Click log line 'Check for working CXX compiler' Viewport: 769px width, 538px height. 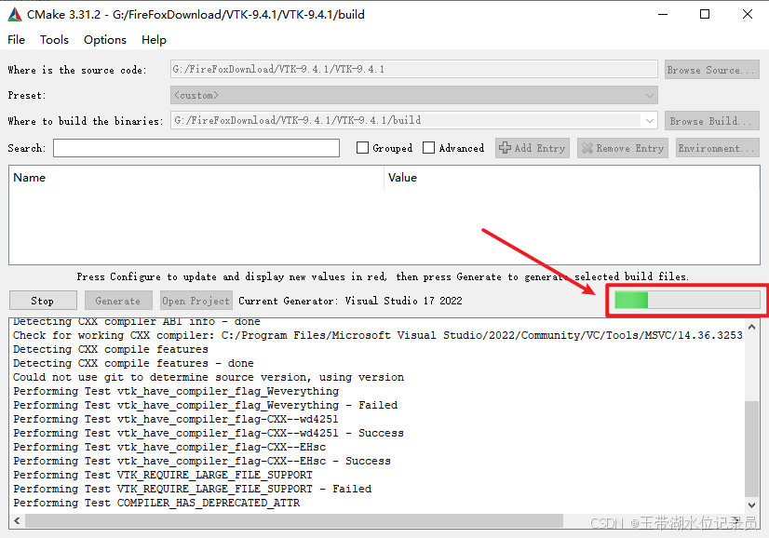click(x=378, y=335)
